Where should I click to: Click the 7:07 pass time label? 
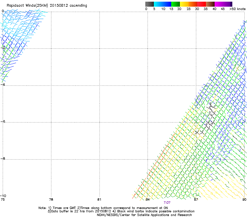click(167, 203)
